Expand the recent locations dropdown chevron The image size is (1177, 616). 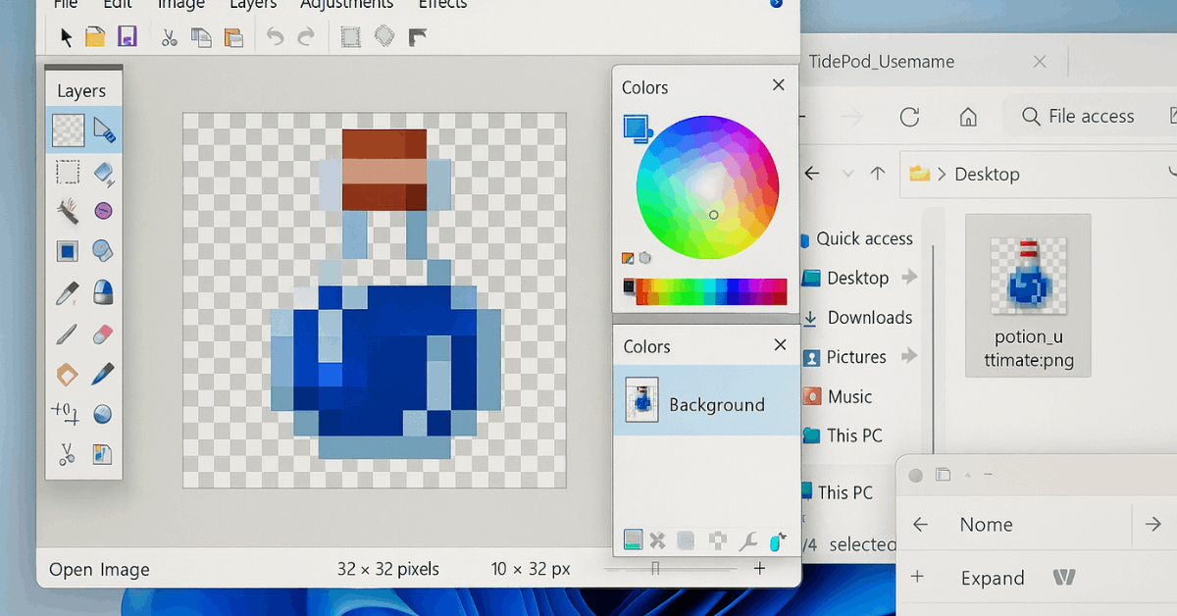[847, 174]
